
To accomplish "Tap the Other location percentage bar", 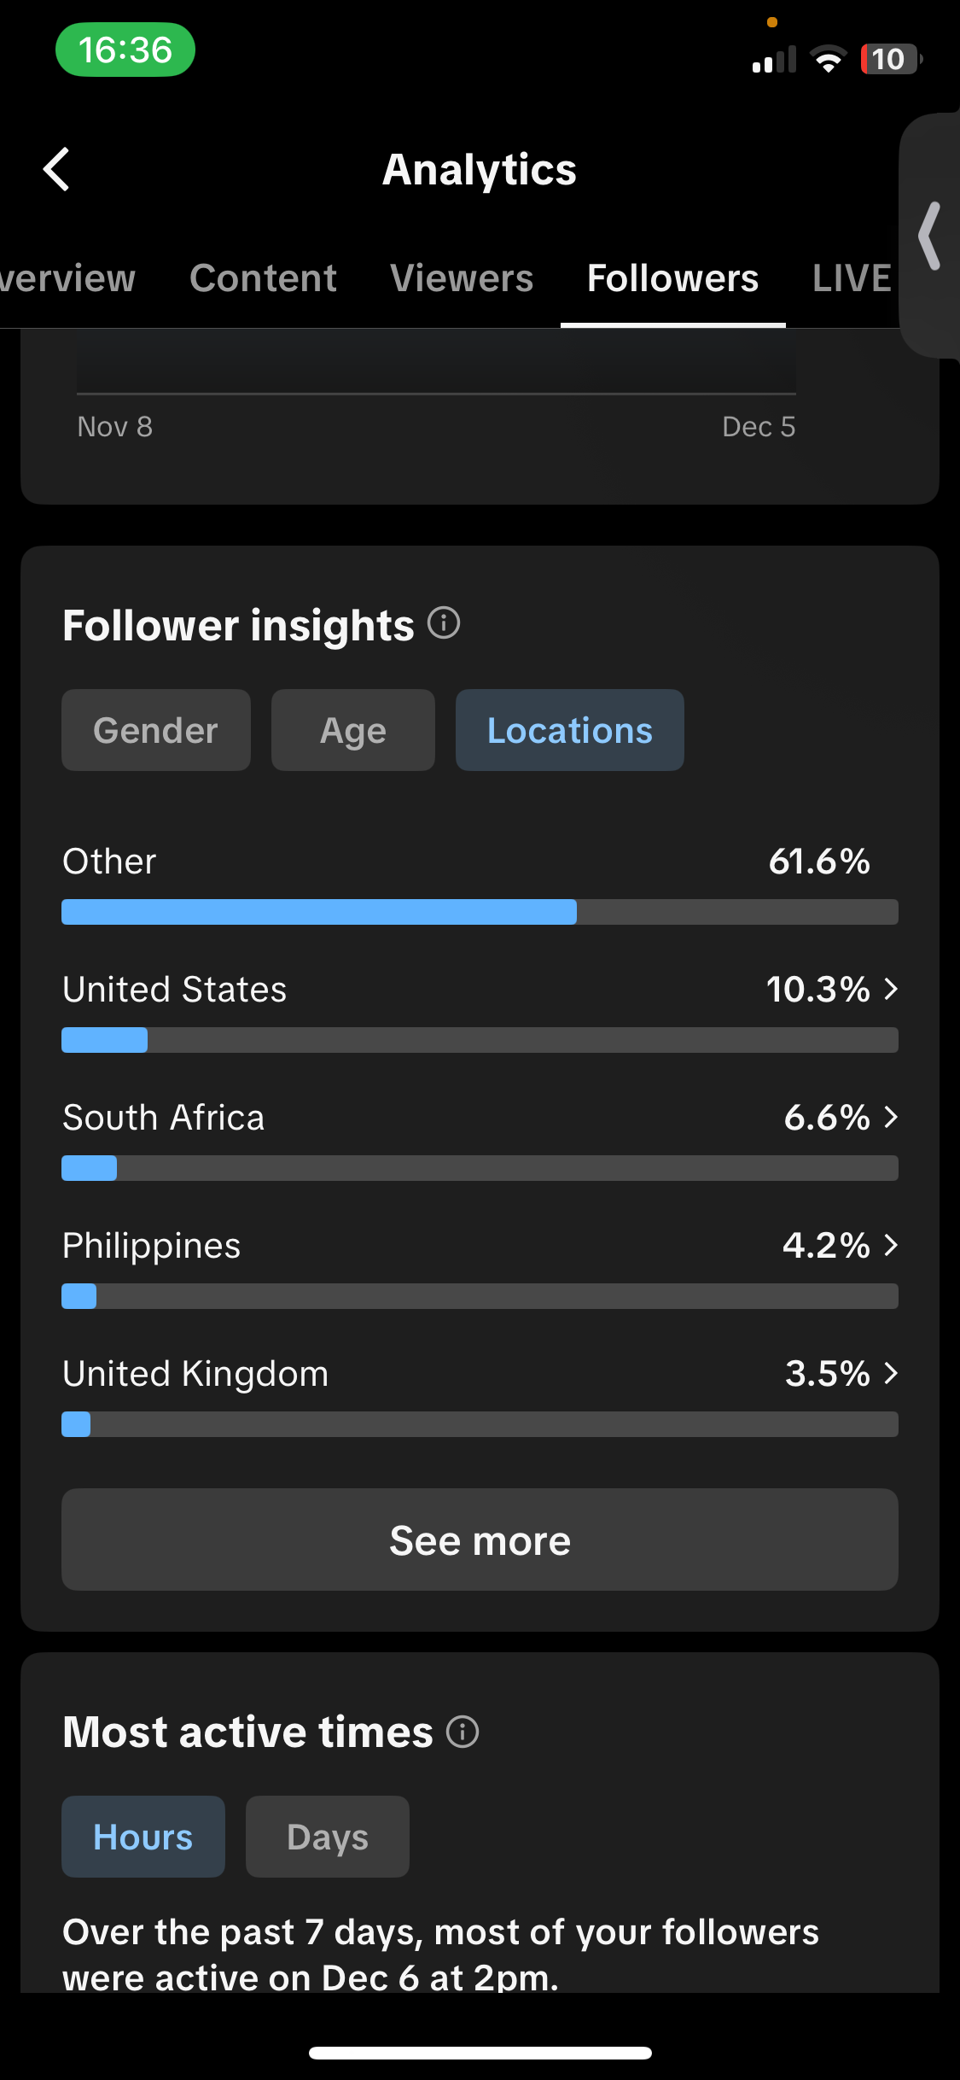I will 480,912.
